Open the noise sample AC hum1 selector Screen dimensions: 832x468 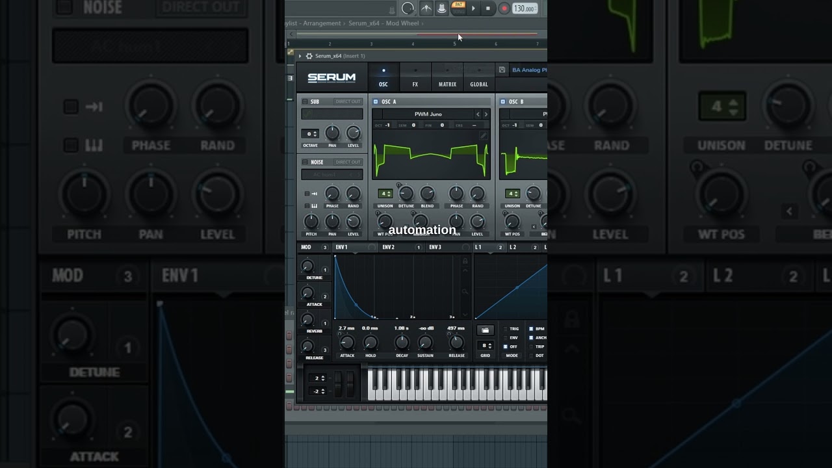click(x=332, y=174)
